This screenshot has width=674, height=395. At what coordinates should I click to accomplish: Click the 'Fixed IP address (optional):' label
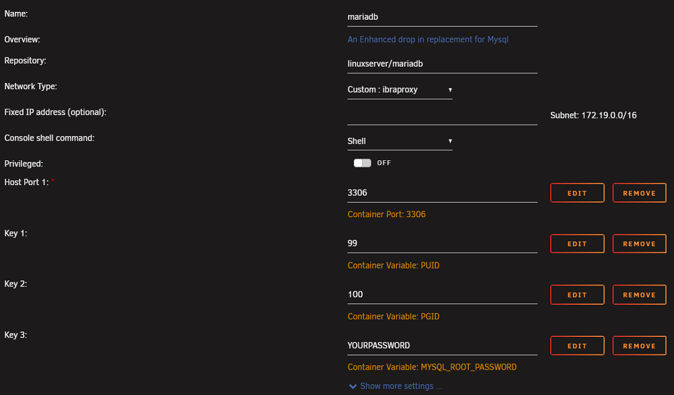click(x=55, y=112)
